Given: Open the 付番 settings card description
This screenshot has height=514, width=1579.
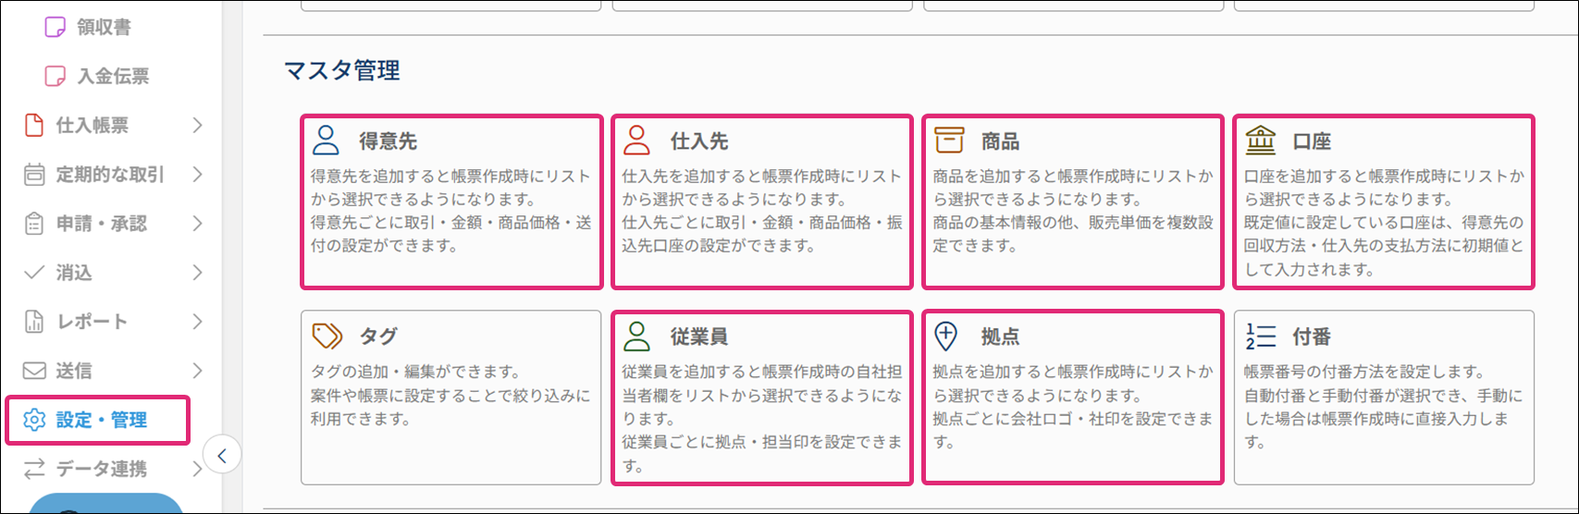Looking at the screenshot, I should (x=1382, y=408).
